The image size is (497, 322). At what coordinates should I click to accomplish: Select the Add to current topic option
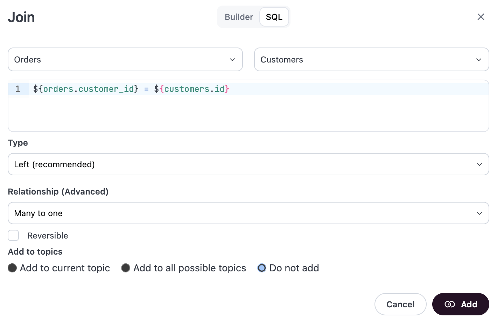point(13,268)
